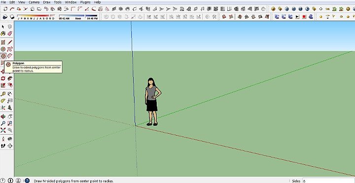Select the Freehand squiggle tool
Screen dimensions: 355x183
(10, 49)
